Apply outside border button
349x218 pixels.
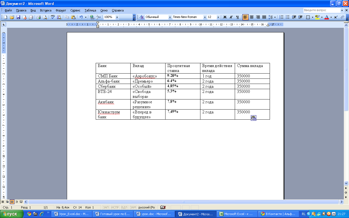[x=308, y=17]
